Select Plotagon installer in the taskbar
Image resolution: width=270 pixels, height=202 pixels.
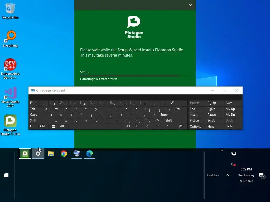click(x=25, y=154)
